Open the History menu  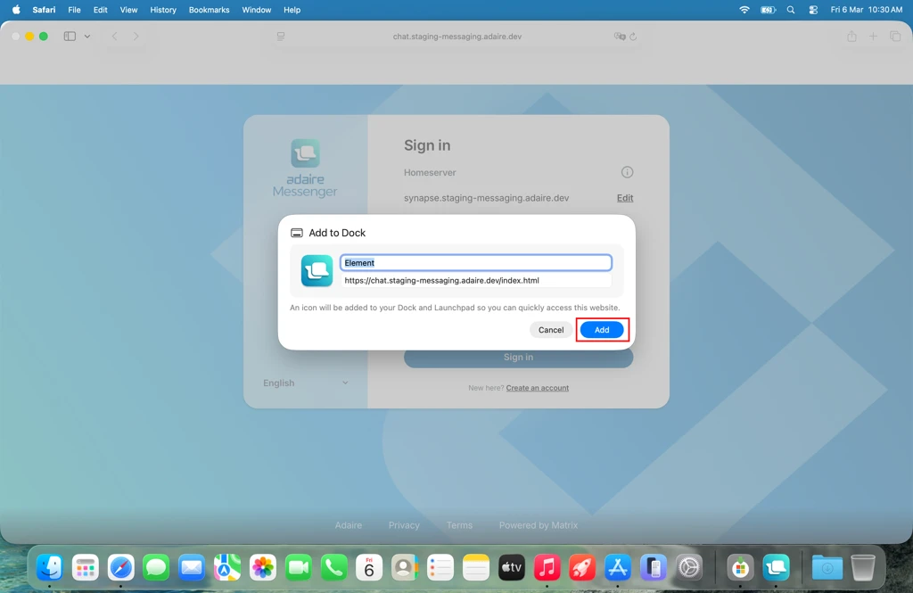point(163,10)
